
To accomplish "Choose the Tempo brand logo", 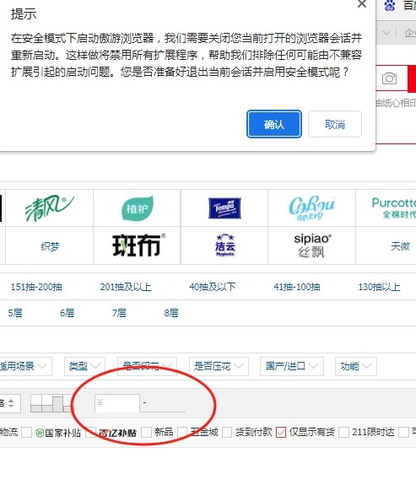I will 224,208.
